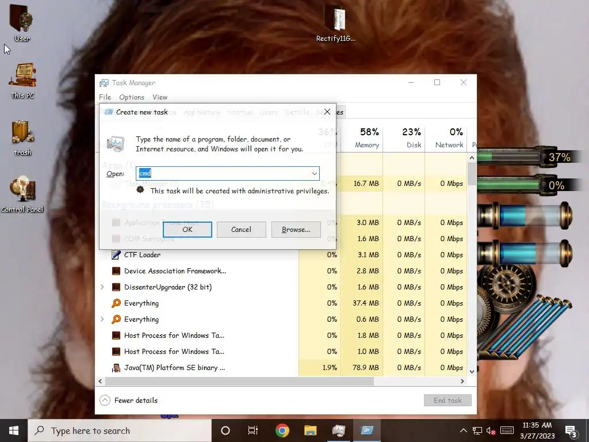This screenshot has height=442, width=589.
Task: Click the second Everything process icon
Action: 116,319
